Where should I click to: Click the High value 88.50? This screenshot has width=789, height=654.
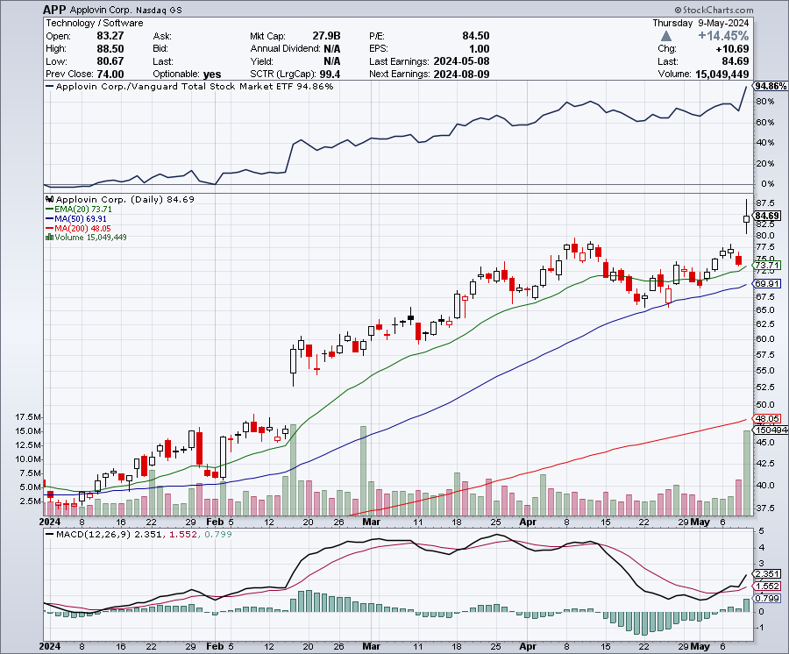[110, 49]
